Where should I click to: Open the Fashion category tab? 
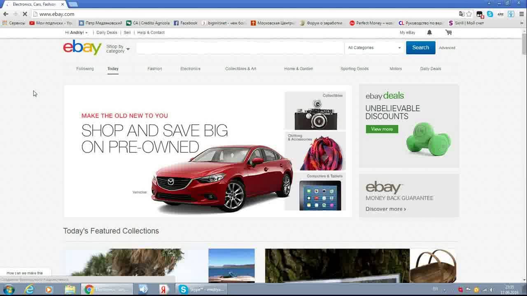click(x=155, y=69)
